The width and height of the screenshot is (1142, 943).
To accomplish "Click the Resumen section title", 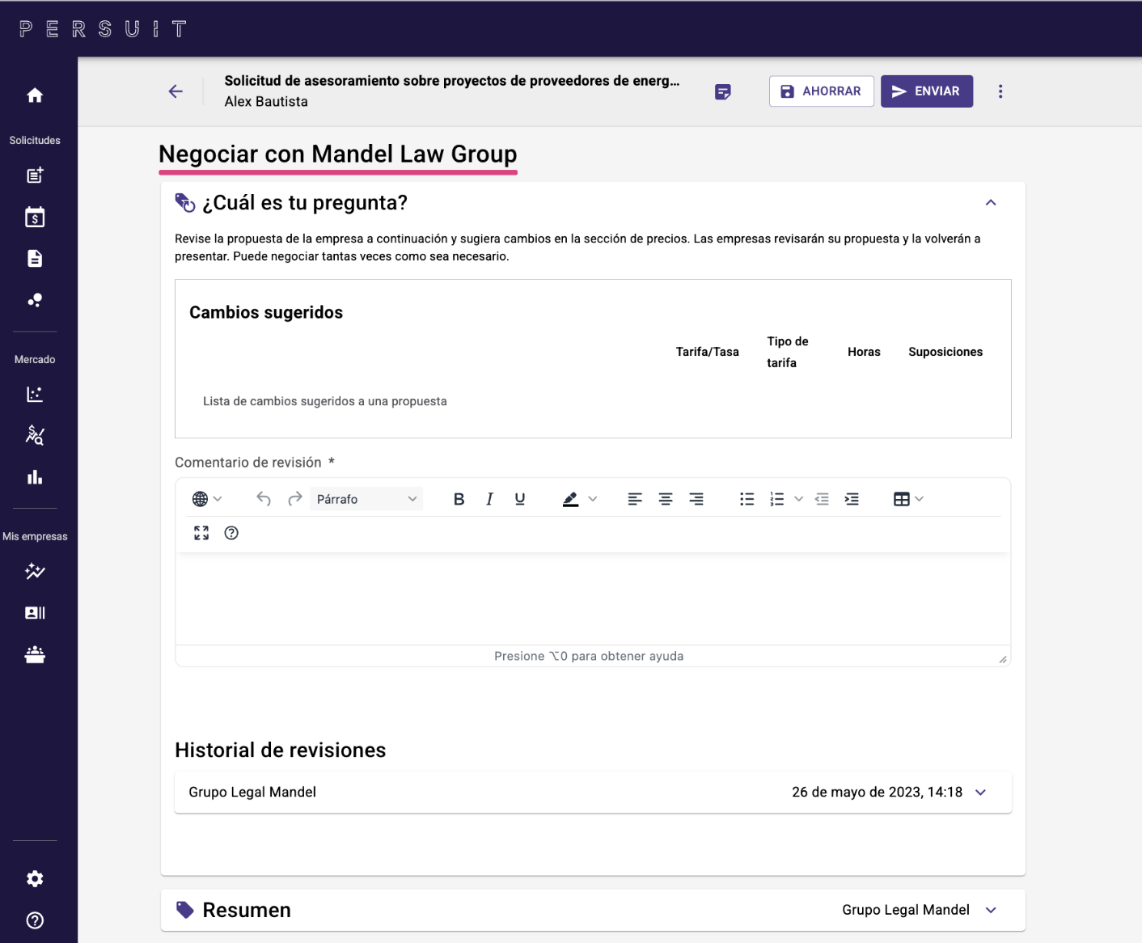I will pyautogui.click(x=247, y=911).
